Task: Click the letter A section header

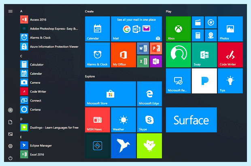Action: pos(21,11)
